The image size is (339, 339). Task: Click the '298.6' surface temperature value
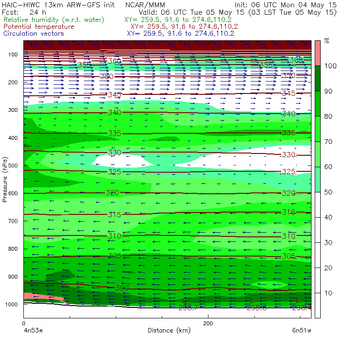(257, 308)
